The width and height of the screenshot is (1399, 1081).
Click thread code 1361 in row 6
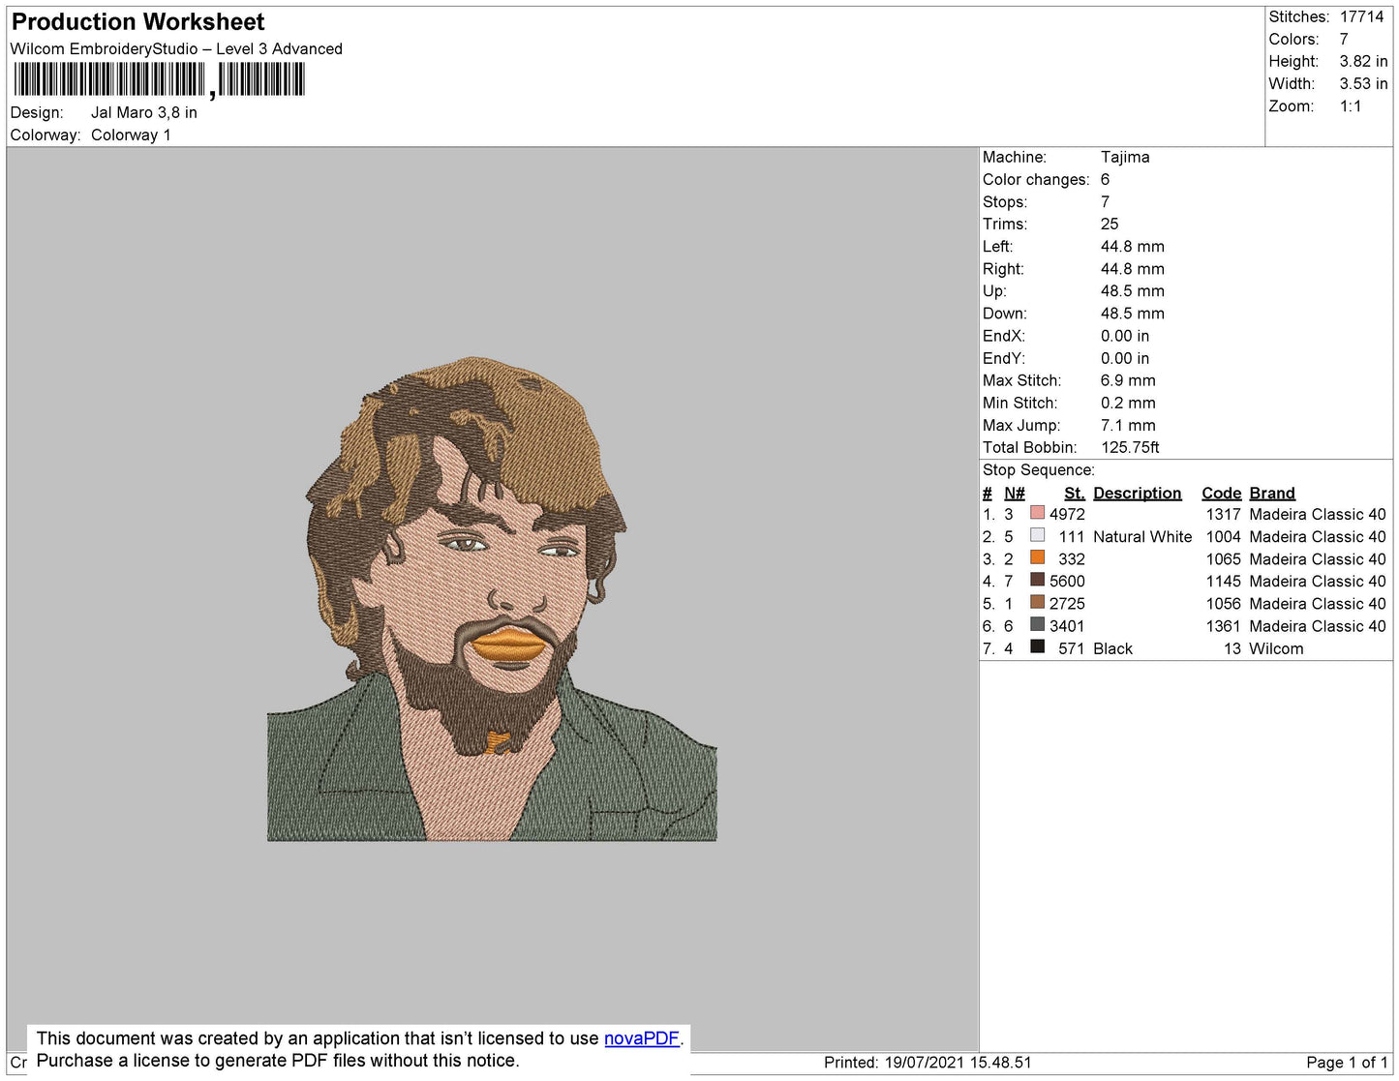coord(1224,626)
